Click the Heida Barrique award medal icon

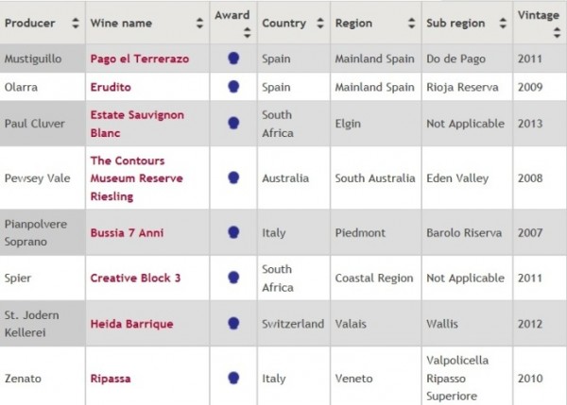coord(233,323)
